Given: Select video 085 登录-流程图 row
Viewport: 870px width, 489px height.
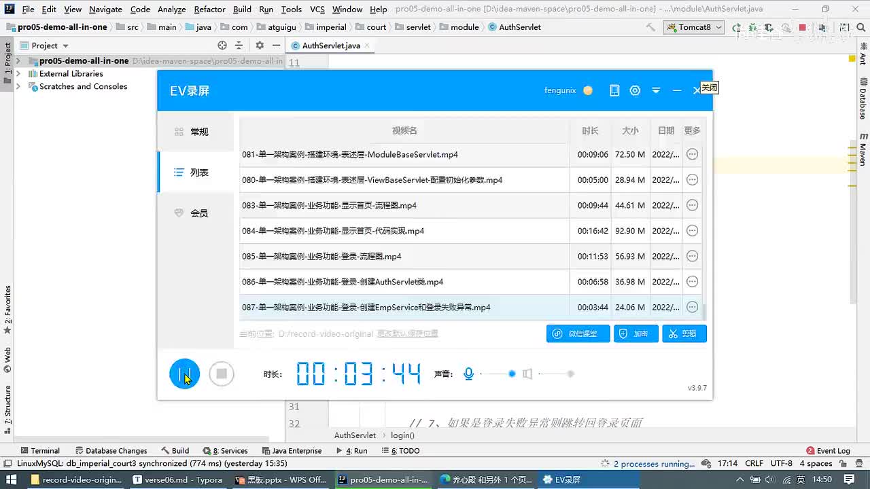Looking at the screenshot, I should click(x=470, y=256).
